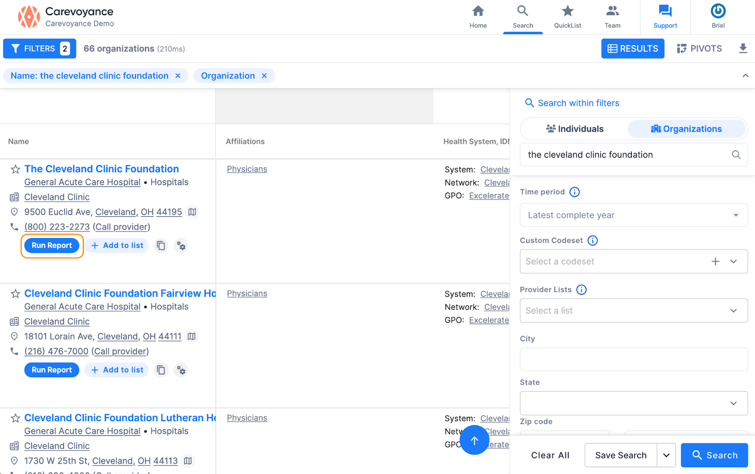Open map for 1730 W 25th St
Image resolution: width=755 pixels, height=474 pixels.
(188, 461)
